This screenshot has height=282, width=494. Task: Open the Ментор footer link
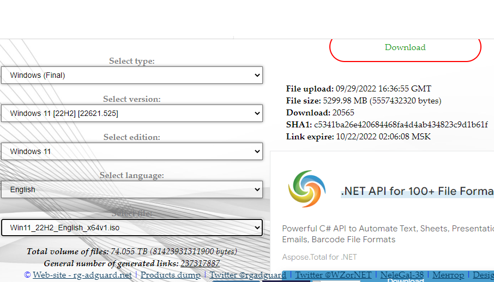tap(448, 275)
